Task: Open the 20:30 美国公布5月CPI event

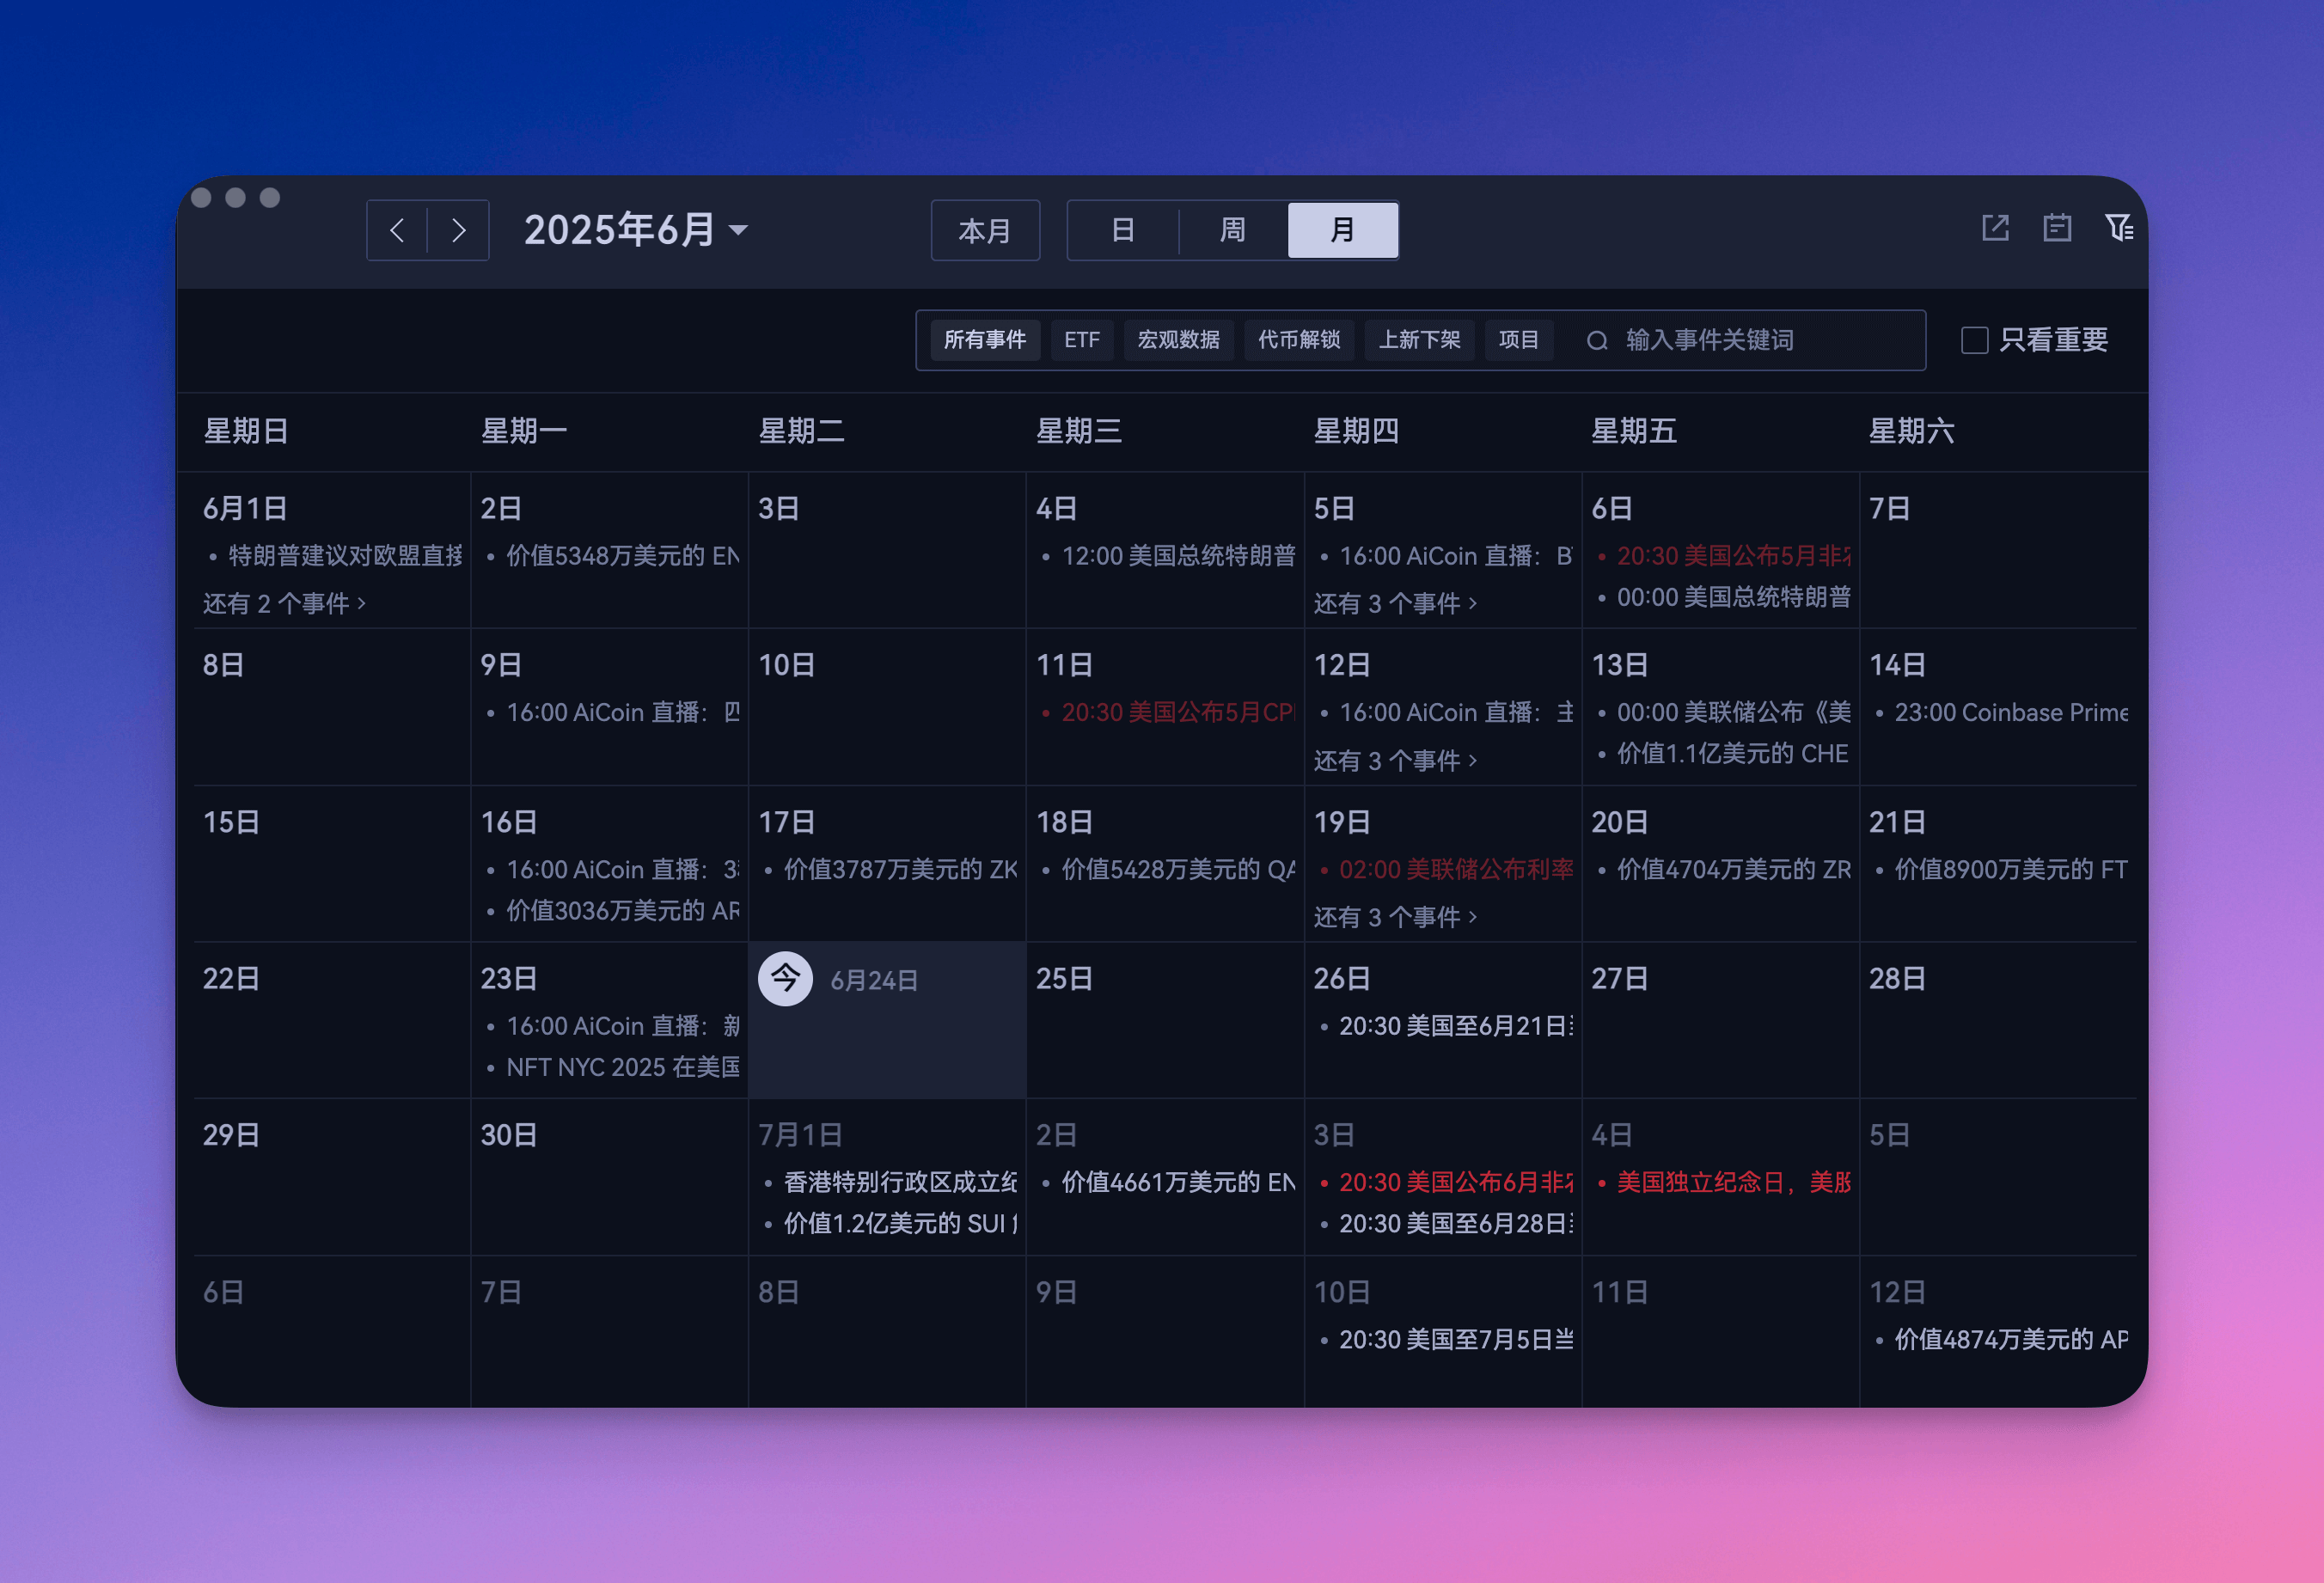Action: [x=1168, y=712]
